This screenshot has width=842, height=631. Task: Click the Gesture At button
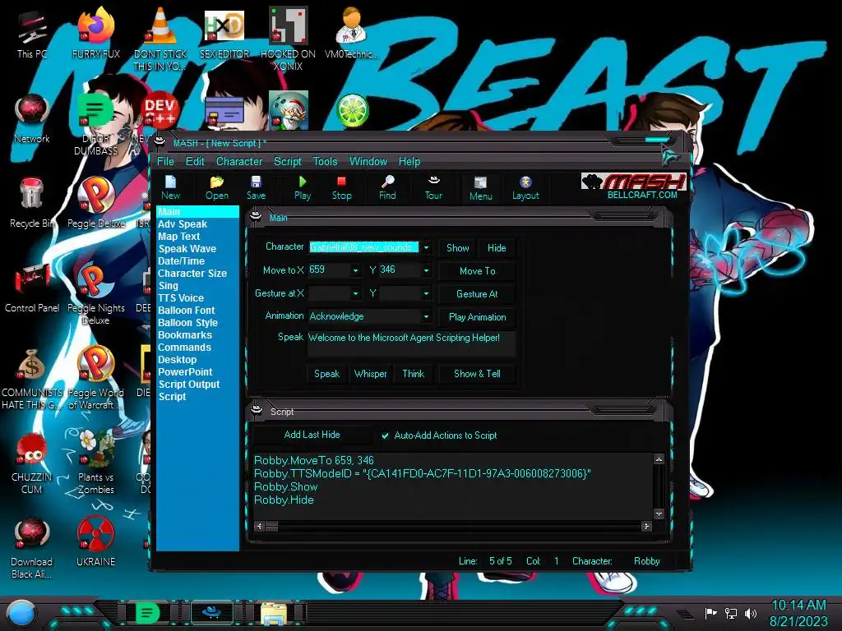tap(478, 294)
